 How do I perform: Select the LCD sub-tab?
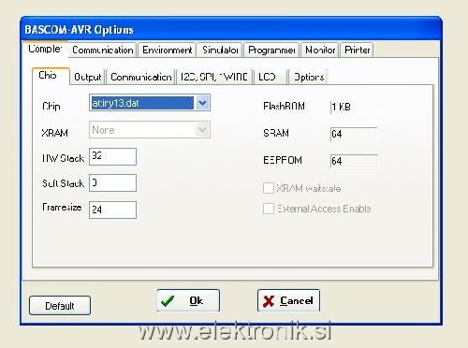coord(271,77)
